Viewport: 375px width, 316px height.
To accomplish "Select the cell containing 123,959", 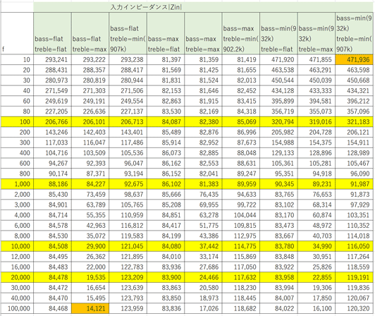I will (128, 308).
